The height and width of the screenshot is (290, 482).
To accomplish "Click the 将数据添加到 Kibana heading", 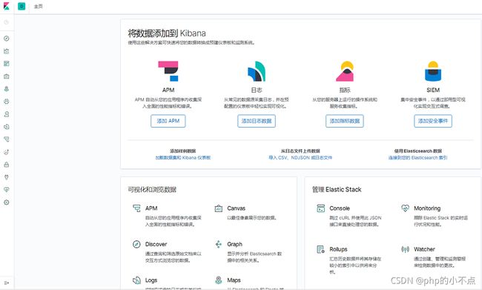I will click(x=167, y=33).
